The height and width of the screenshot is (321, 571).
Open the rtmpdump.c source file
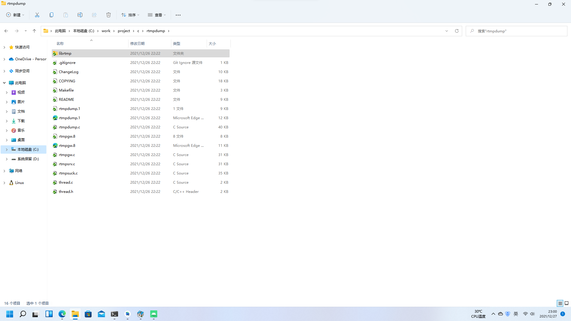(69, 127)
